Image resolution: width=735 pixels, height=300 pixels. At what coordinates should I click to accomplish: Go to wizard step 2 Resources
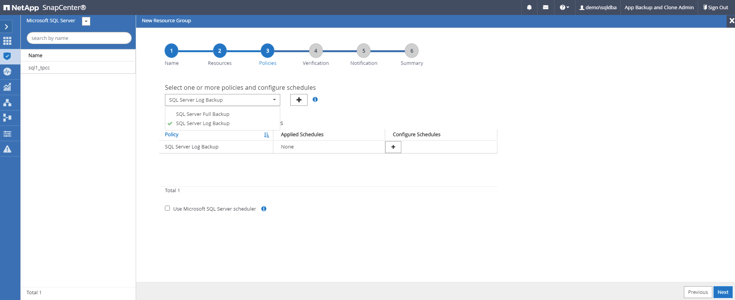point(220,51)
